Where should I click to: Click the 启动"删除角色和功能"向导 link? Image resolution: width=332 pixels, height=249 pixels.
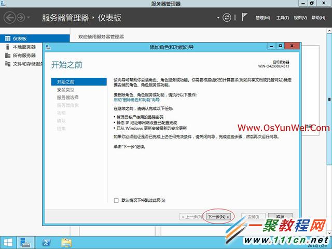(136, 100)
